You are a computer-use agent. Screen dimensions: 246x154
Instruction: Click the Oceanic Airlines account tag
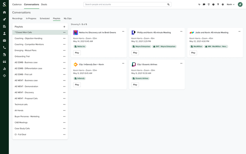140,78
